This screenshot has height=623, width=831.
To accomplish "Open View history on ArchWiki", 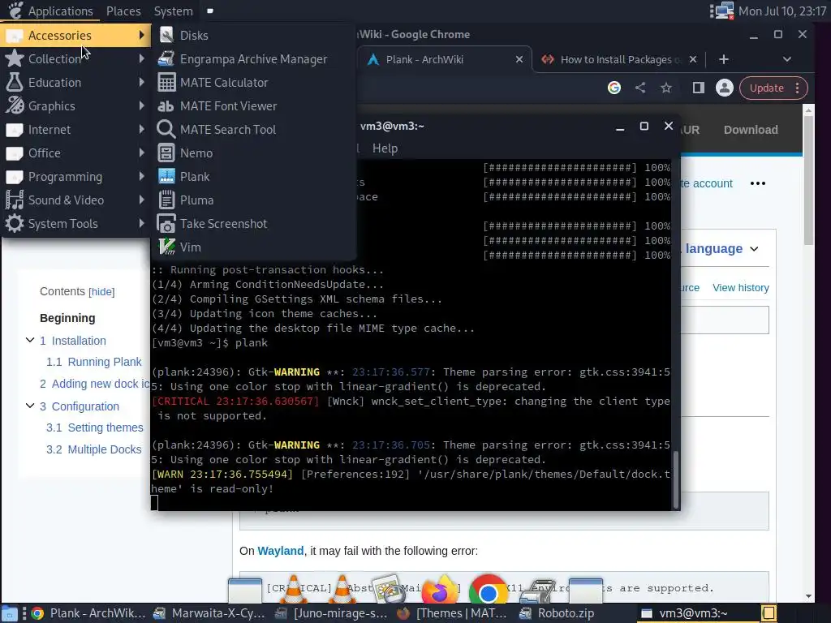I will coord(740,288).
